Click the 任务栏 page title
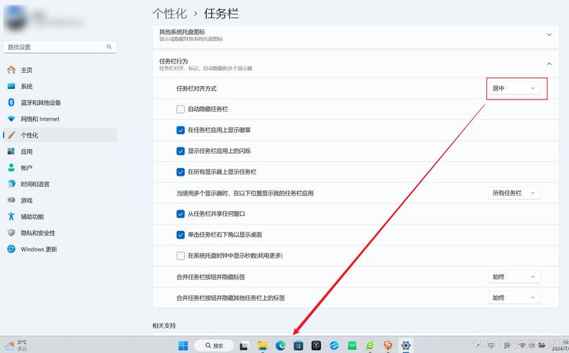569x353 pixels. click(x=222, y=14)
